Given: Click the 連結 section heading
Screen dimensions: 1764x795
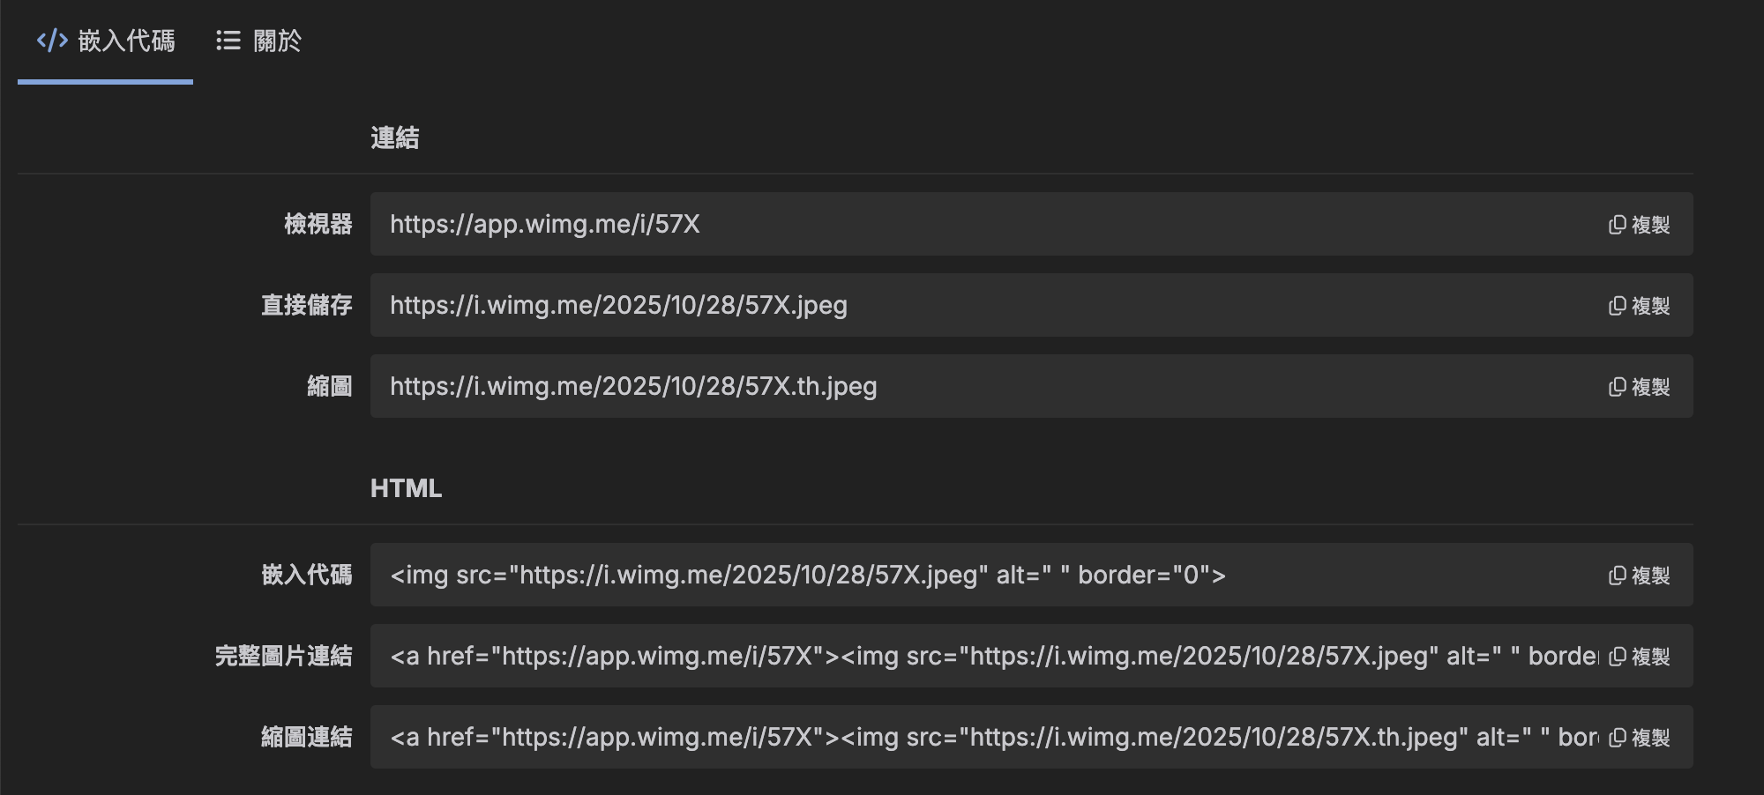Looking at the screenshot, I should click(394, 137).
